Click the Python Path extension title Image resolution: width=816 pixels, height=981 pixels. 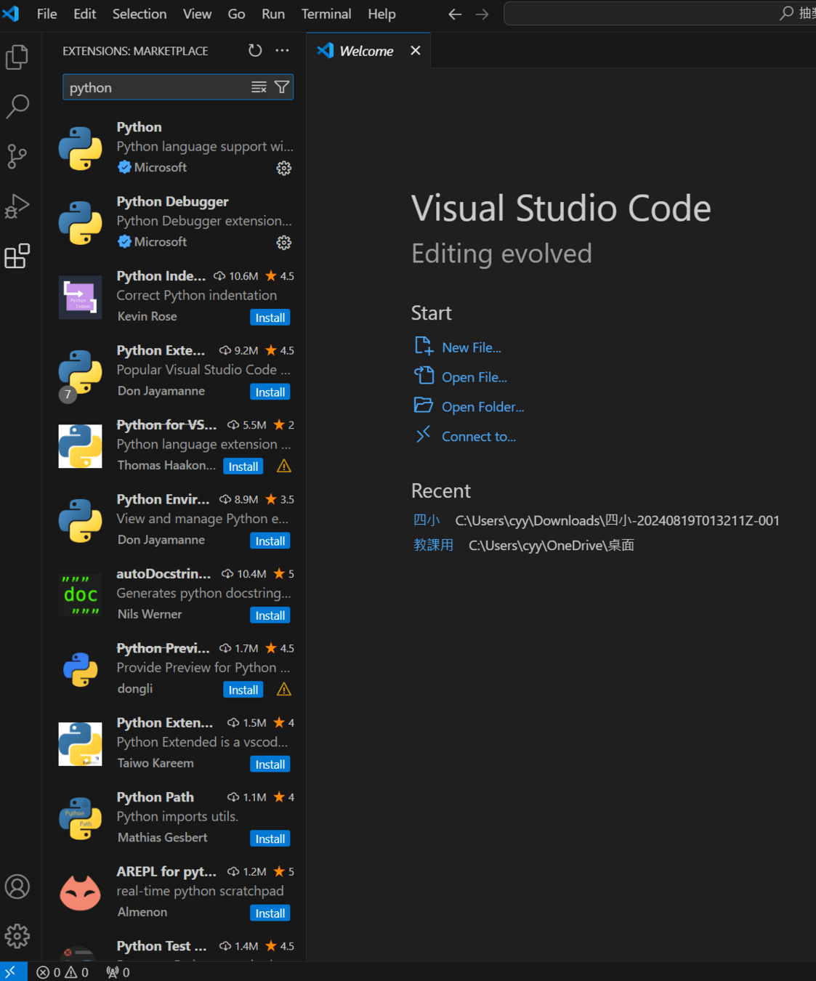[155, 797]
